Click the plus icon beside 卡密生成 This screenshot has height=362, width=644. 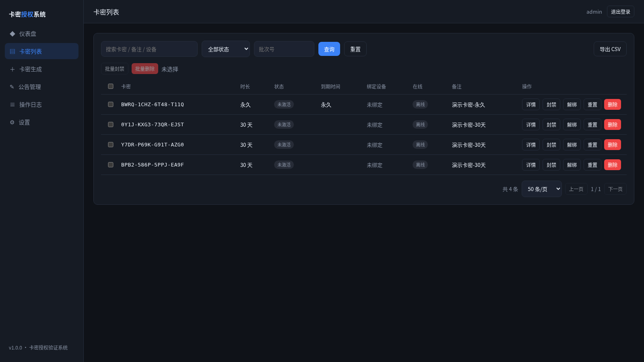tap(12, 69)
